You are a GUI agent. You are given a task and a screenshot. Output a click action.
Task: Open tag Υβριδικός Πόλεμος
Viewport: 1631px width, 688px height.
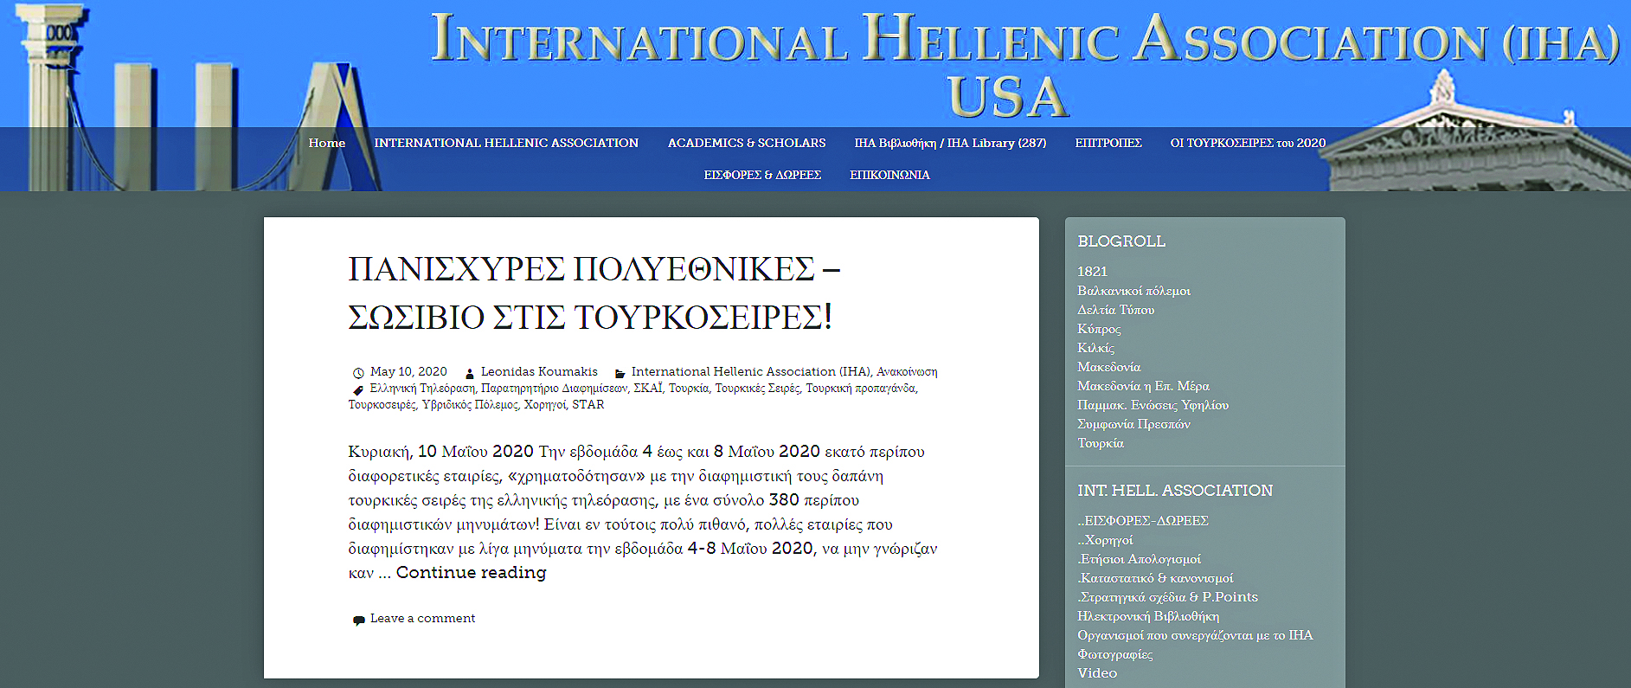pos(470,404)
